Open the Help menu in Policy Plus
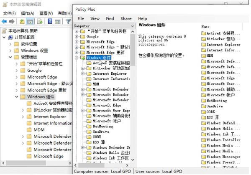This screenshot has width=251, height=175. tap(143, 18)
